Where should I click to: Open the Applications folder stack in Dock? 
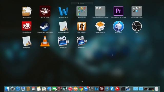tap(136, 89)
